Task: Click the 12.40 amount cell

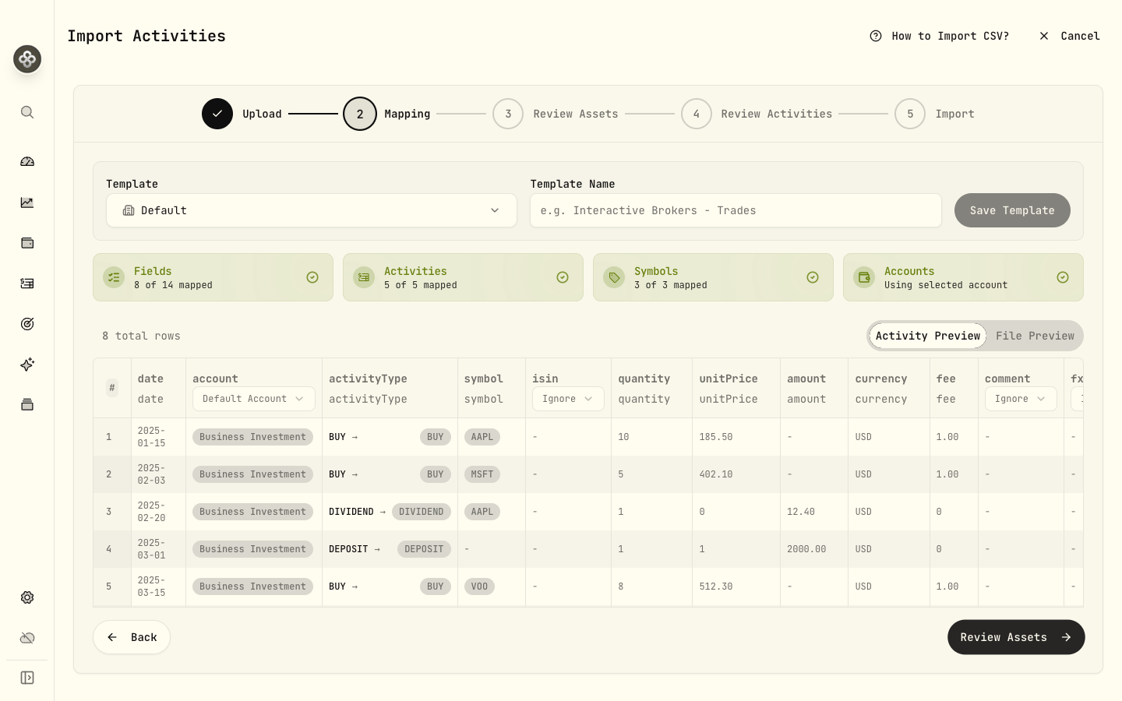Action: tap(813, 512)
